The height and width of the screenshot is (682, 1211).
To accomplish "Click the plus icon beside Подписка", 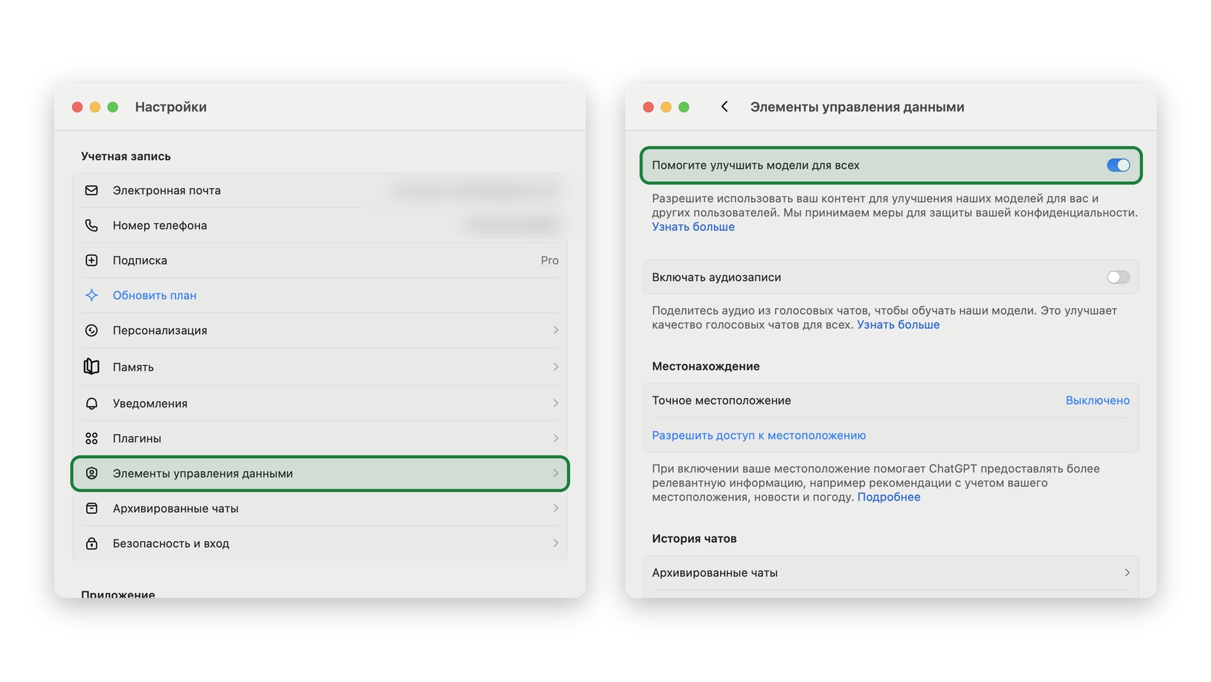I will coord(91,260).
